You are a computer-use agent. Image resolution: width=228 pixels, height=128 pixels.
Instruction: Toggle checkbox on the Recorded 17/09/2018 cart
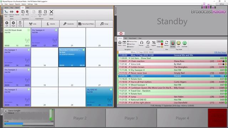tap(84, 50)
